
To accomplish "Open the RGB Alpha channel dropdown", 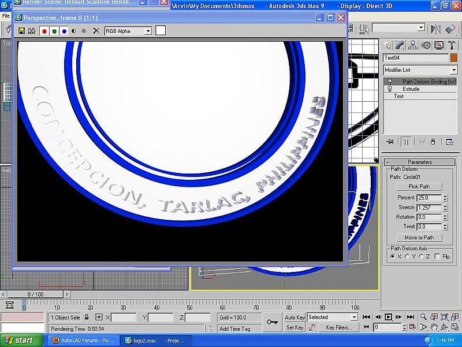I will pyautogui.click(x=128, y=31).
